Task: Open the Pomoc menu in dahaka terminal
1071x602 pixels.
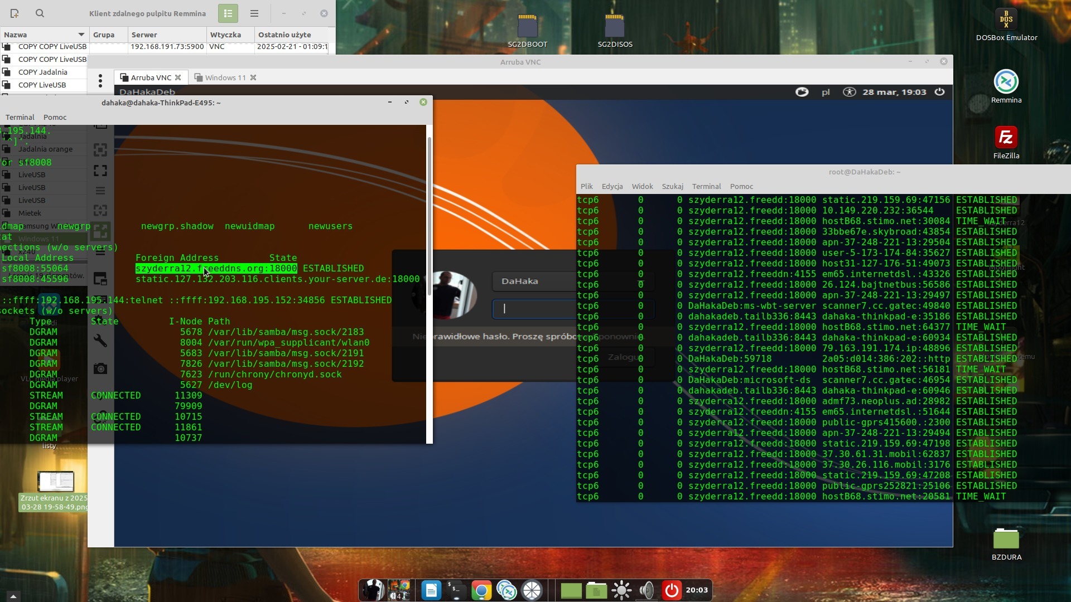Action: pyautogui.click(x=55, y=117)
